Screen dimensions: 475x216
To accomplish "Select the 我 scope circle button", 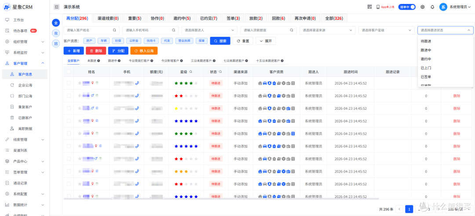I will 56,33.
